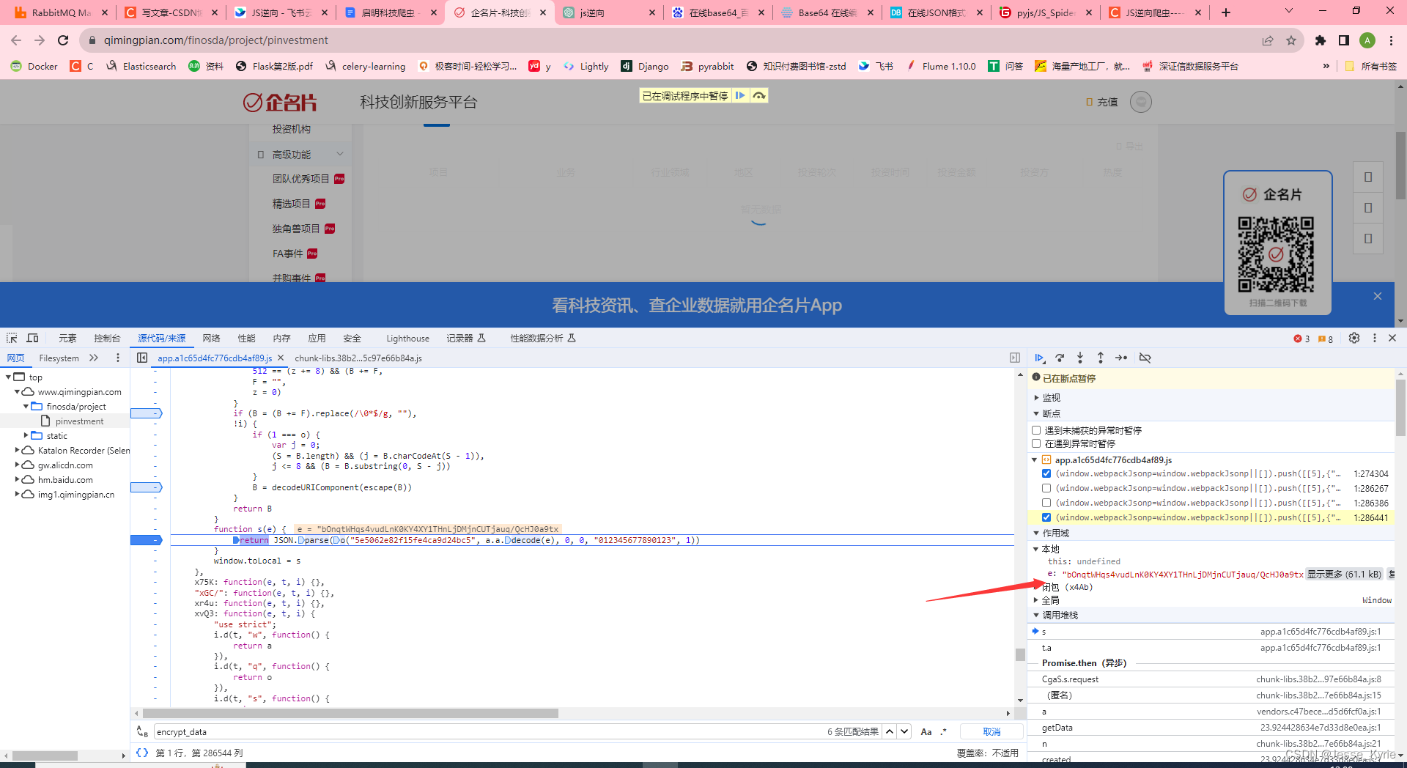Reload the page in browser
The width and height of the screenshot is (1407, 768).
tap(63, 40)
